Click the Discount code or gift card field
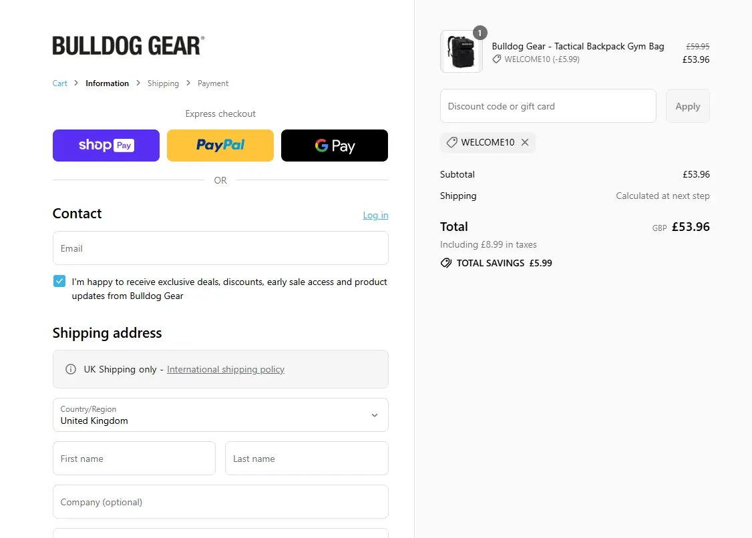This screenshot has width=752, height=538. coord(548,106)
